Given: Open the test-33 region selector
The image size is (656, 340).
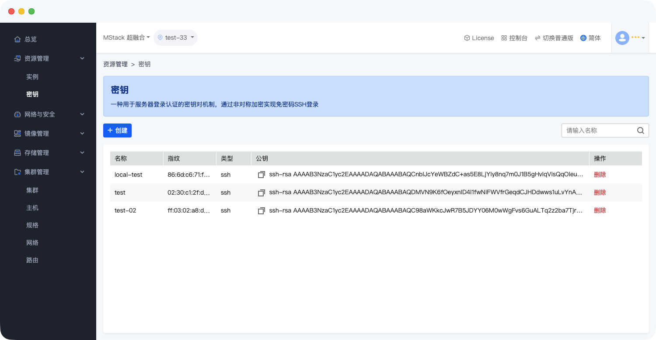Looking at the screenshot, I should pyautogui.click(x=176, y=38).
